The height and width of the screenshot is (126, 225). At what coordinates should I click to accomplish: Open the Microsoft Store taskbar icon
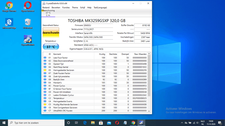click(100, 123)
